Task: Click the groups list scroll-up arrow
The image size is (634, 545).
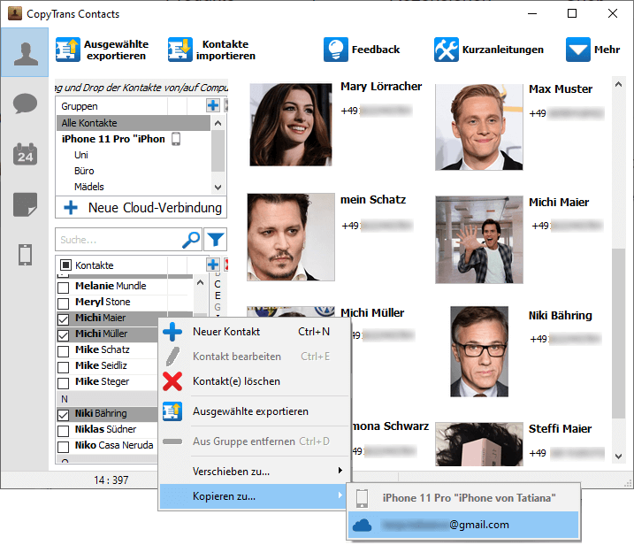Action: pyautogui.click(x=218, y=123)
